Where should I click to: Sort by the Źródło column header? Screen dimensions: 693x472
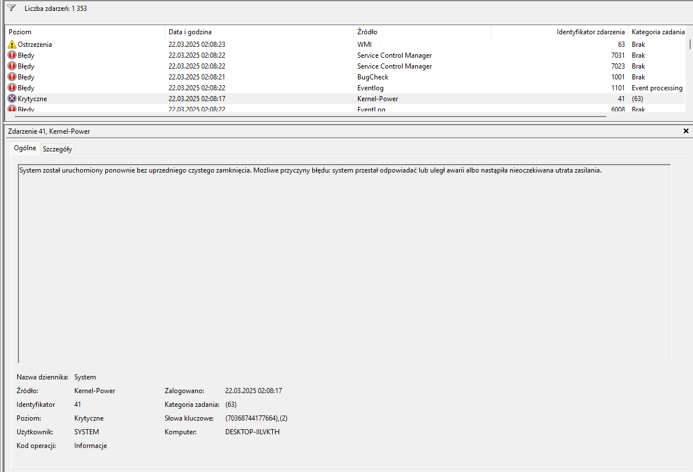tap(422, 32)
